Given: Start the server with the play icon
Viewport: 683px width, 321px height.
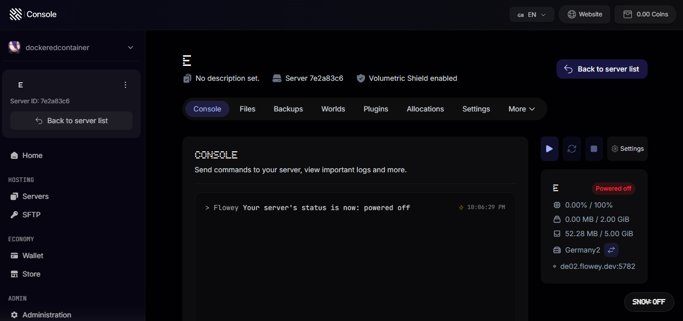Looking at the screenshot, I should (549, 149).
